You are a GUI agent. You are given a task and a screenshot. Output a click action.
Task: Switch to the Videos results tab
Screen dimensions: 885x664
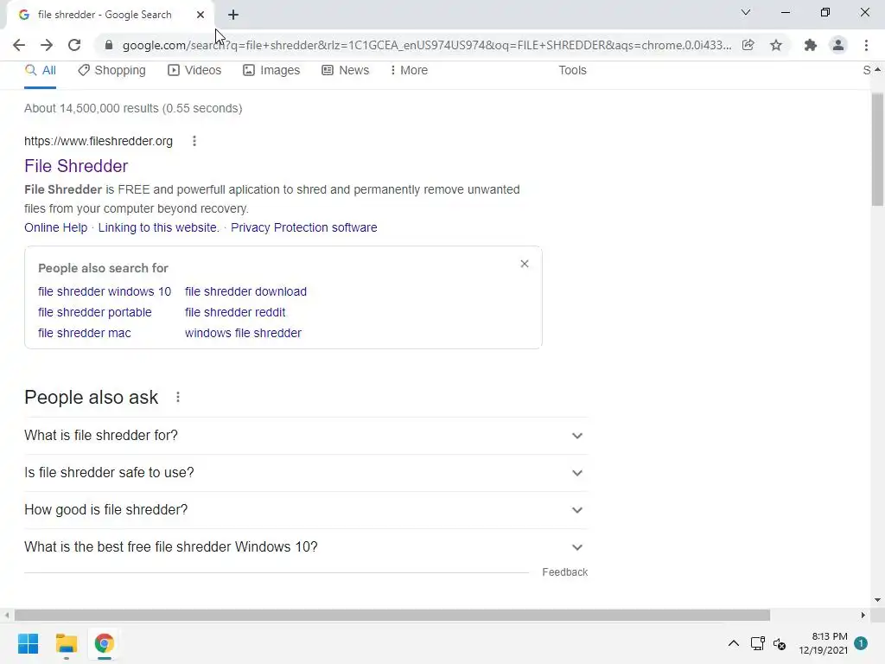click(194, 71)
